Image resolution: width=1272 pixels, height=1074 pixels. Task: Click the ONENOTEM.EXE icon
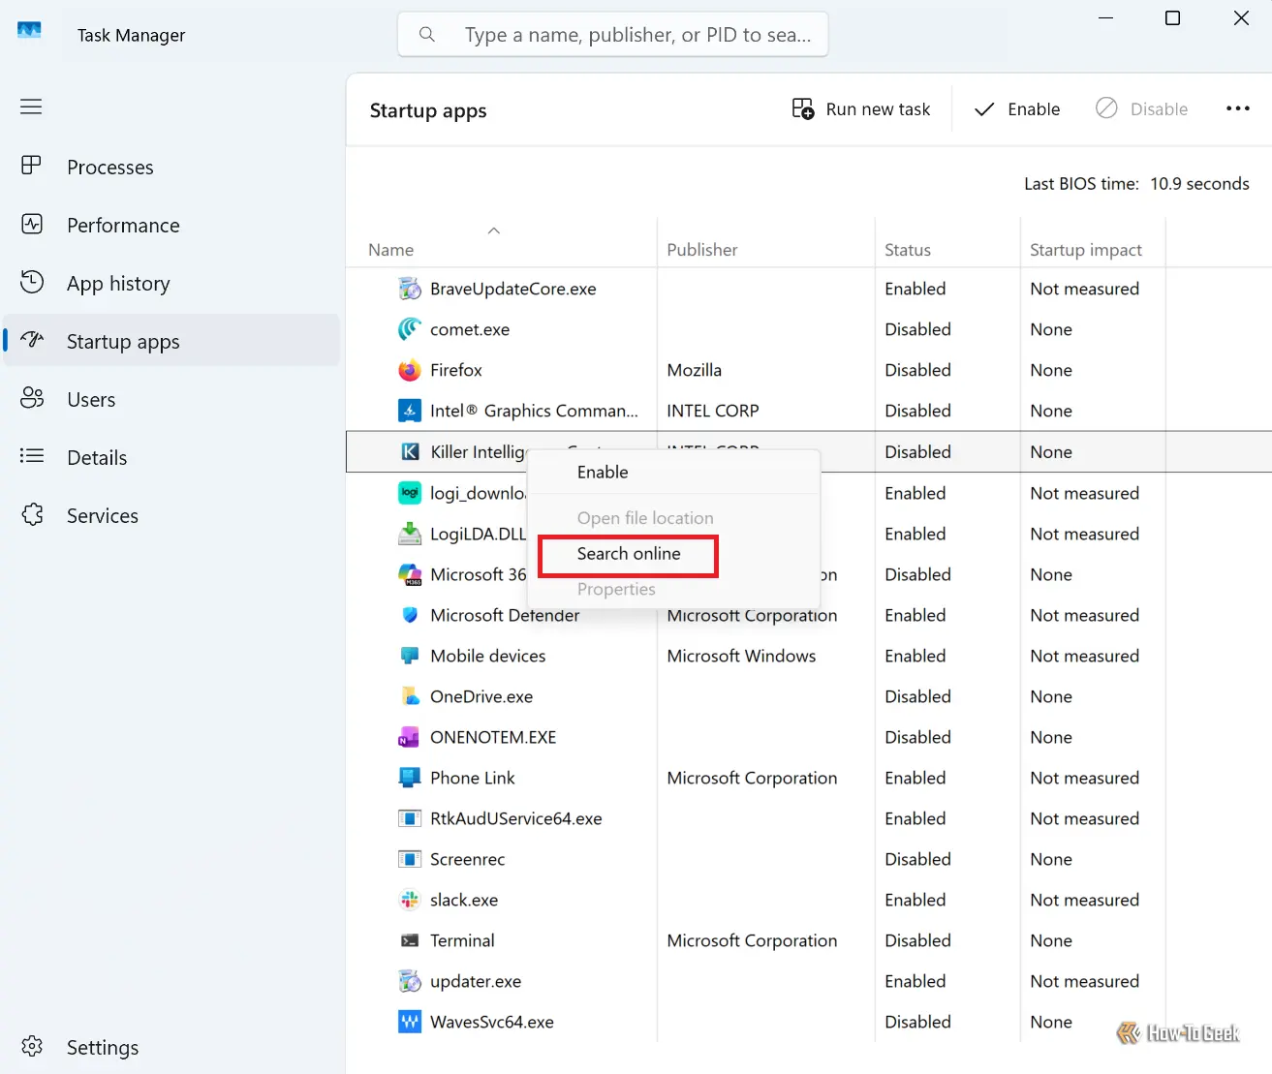(x=409, y=737)
